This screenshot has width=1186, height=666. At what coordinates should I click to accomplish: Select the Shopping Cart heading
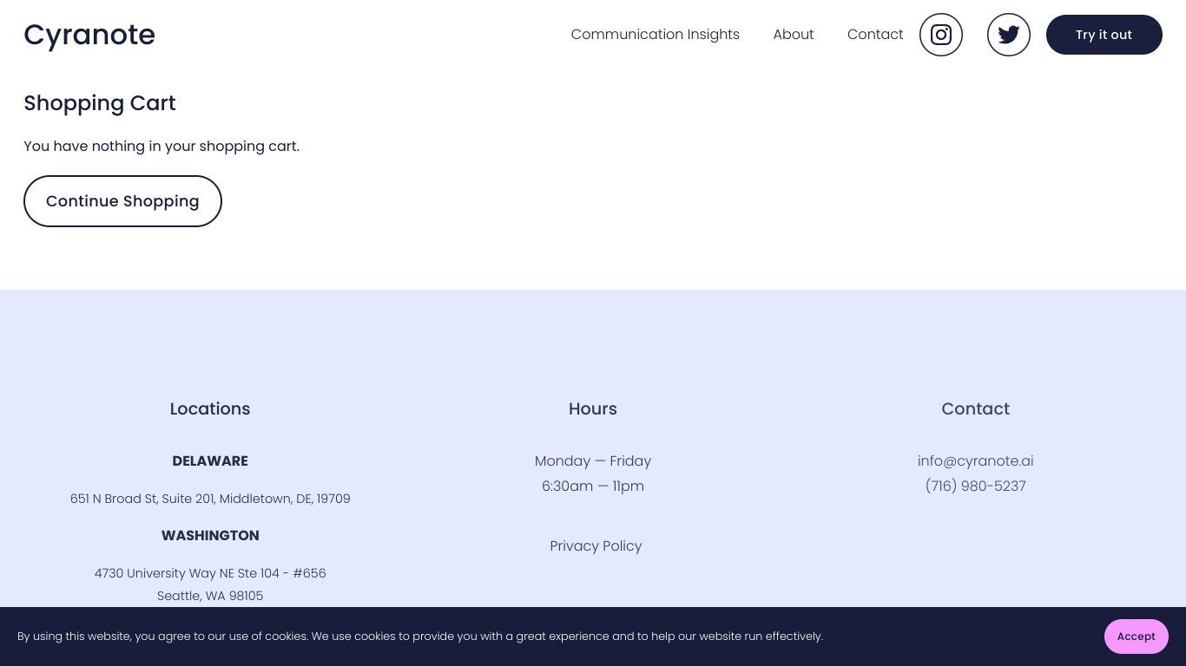(100, 103)
